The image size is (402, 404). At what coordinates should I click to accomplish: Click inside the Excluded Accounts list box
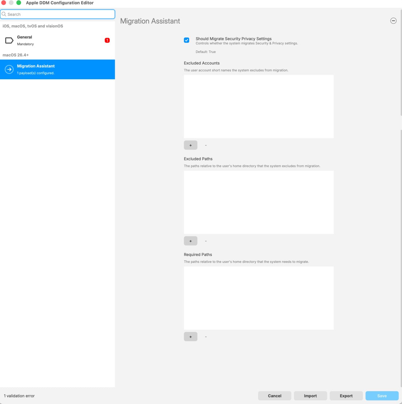pyautogui.click(x=259, y=107)
